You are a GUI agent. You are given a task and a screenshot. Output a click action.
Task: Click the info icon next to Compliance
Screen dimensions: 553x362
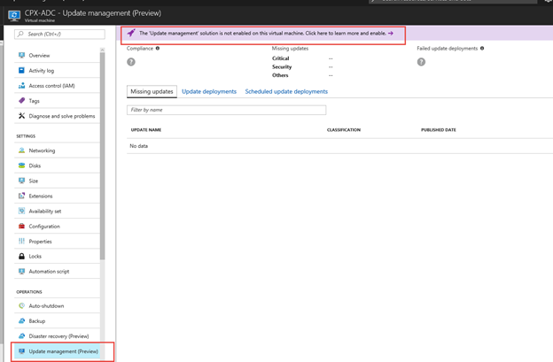click(158, 49)
